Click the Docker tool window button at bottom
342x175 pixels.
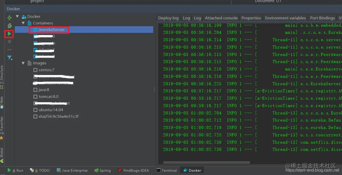click(x=192, y=171)
